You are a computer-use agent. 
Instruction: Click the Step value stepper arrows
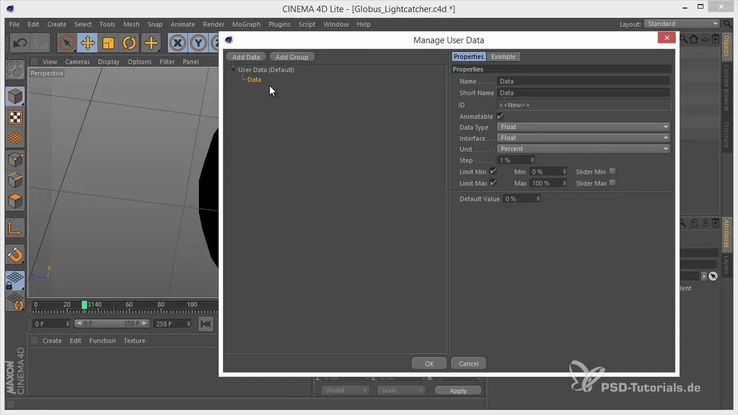[532, 160]
